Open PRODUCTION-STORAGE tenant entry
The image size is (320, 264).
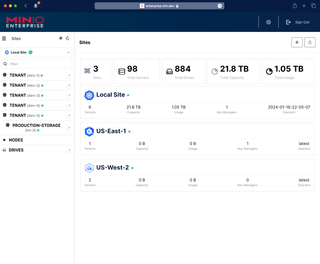pos(36,128)
